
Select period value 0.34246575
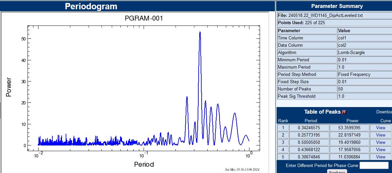click(x=309, y=128)
